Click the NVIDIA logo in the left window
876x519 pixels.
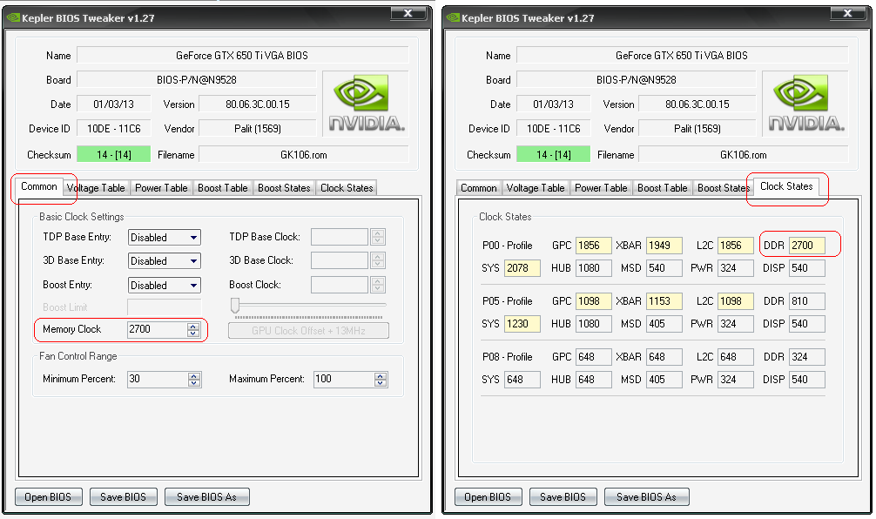pos(366,104)
